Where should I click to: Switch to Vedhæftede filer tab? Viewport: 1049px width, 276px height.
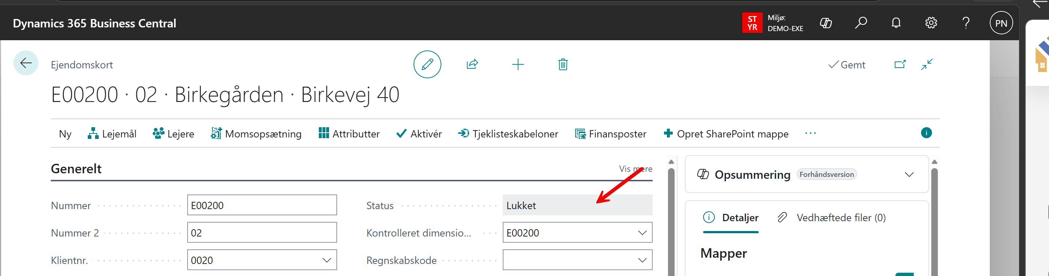point(831,218)
